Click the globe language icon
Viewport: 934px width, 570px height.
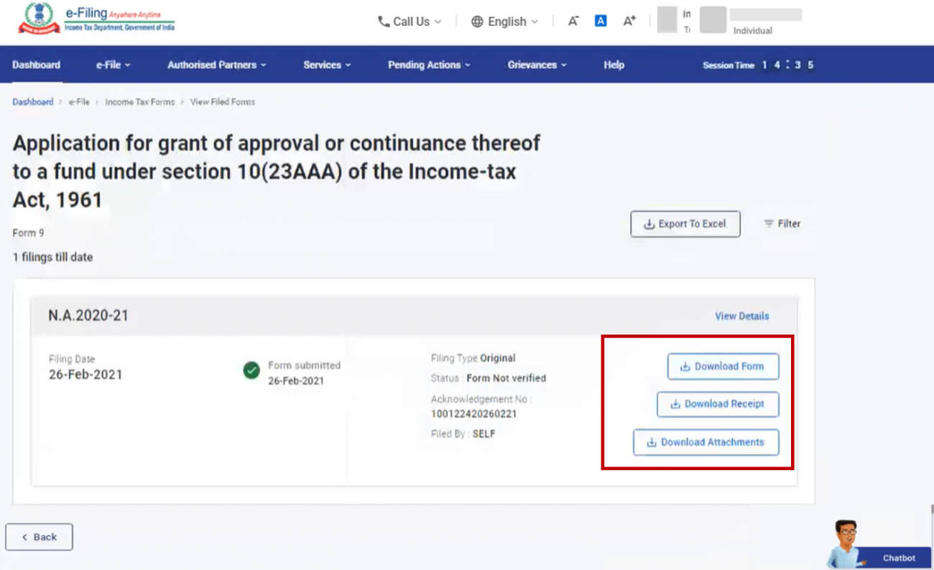(477, 21)
